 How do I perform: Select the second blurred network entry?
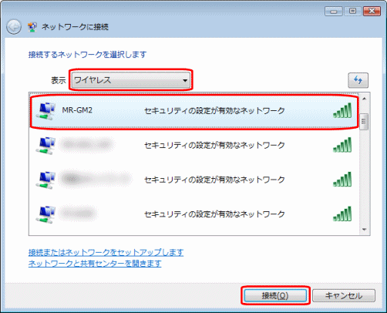(x=194, y=146)
